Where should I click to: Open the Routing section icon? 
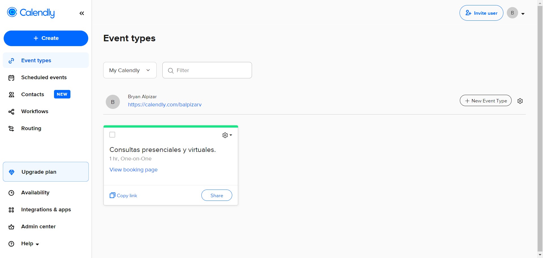pos(11,128)
